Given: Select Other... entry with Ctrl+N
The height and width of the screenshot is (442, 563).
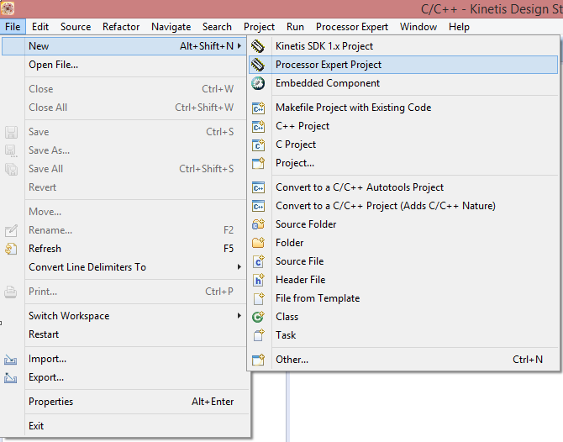Looking at the screenshot, I should 403,360.
